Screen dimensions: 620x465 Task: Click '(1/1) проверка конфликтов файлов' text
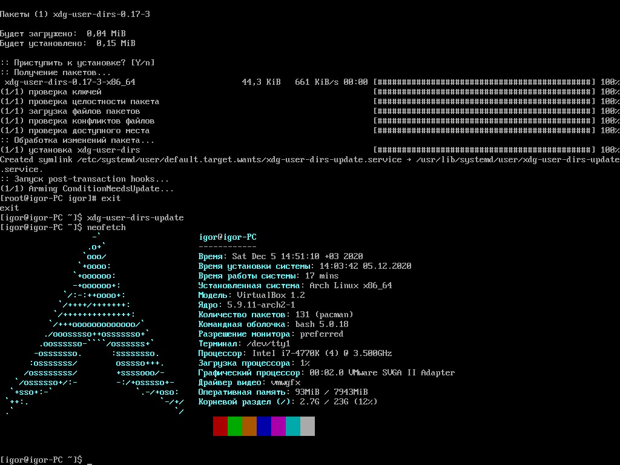click(77, 120)
